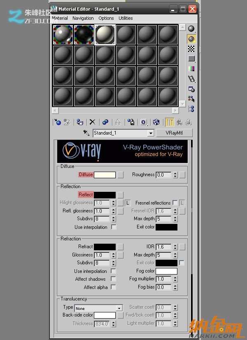The width and height of the screenshot is (247, 340).
Task: Open the Options menu
Action: (106, 18)
